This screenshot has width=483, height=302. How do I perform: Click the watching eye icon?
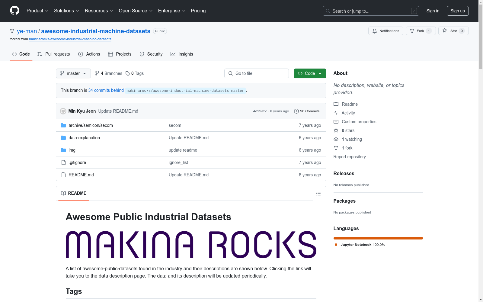click(336, 139)
